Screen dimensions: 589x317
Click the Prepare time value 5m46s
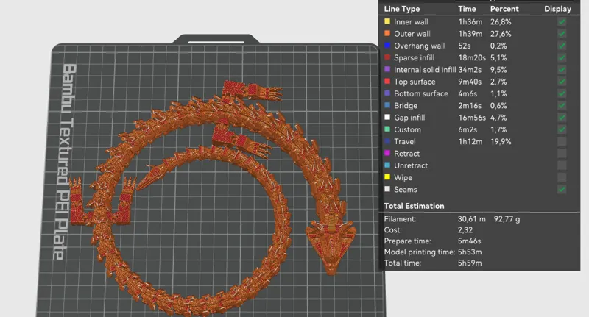coord(469,241)
